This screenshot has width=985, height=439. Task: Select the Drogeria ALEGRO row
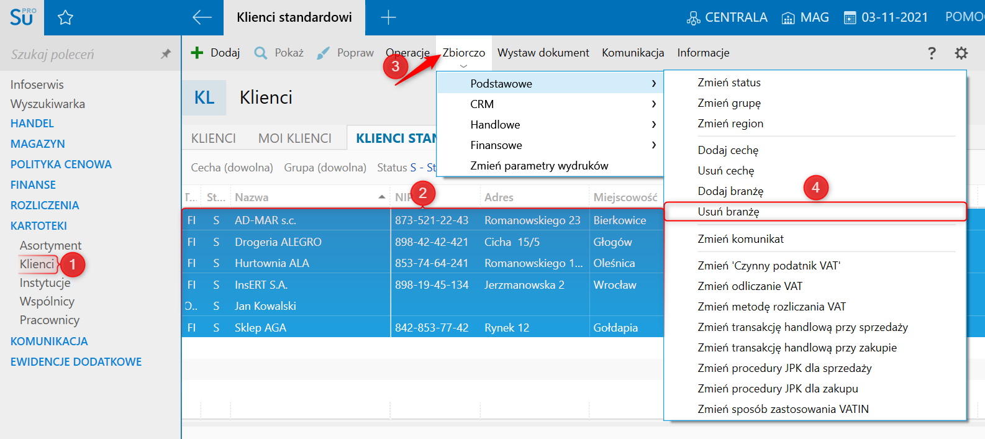(423, 242)
